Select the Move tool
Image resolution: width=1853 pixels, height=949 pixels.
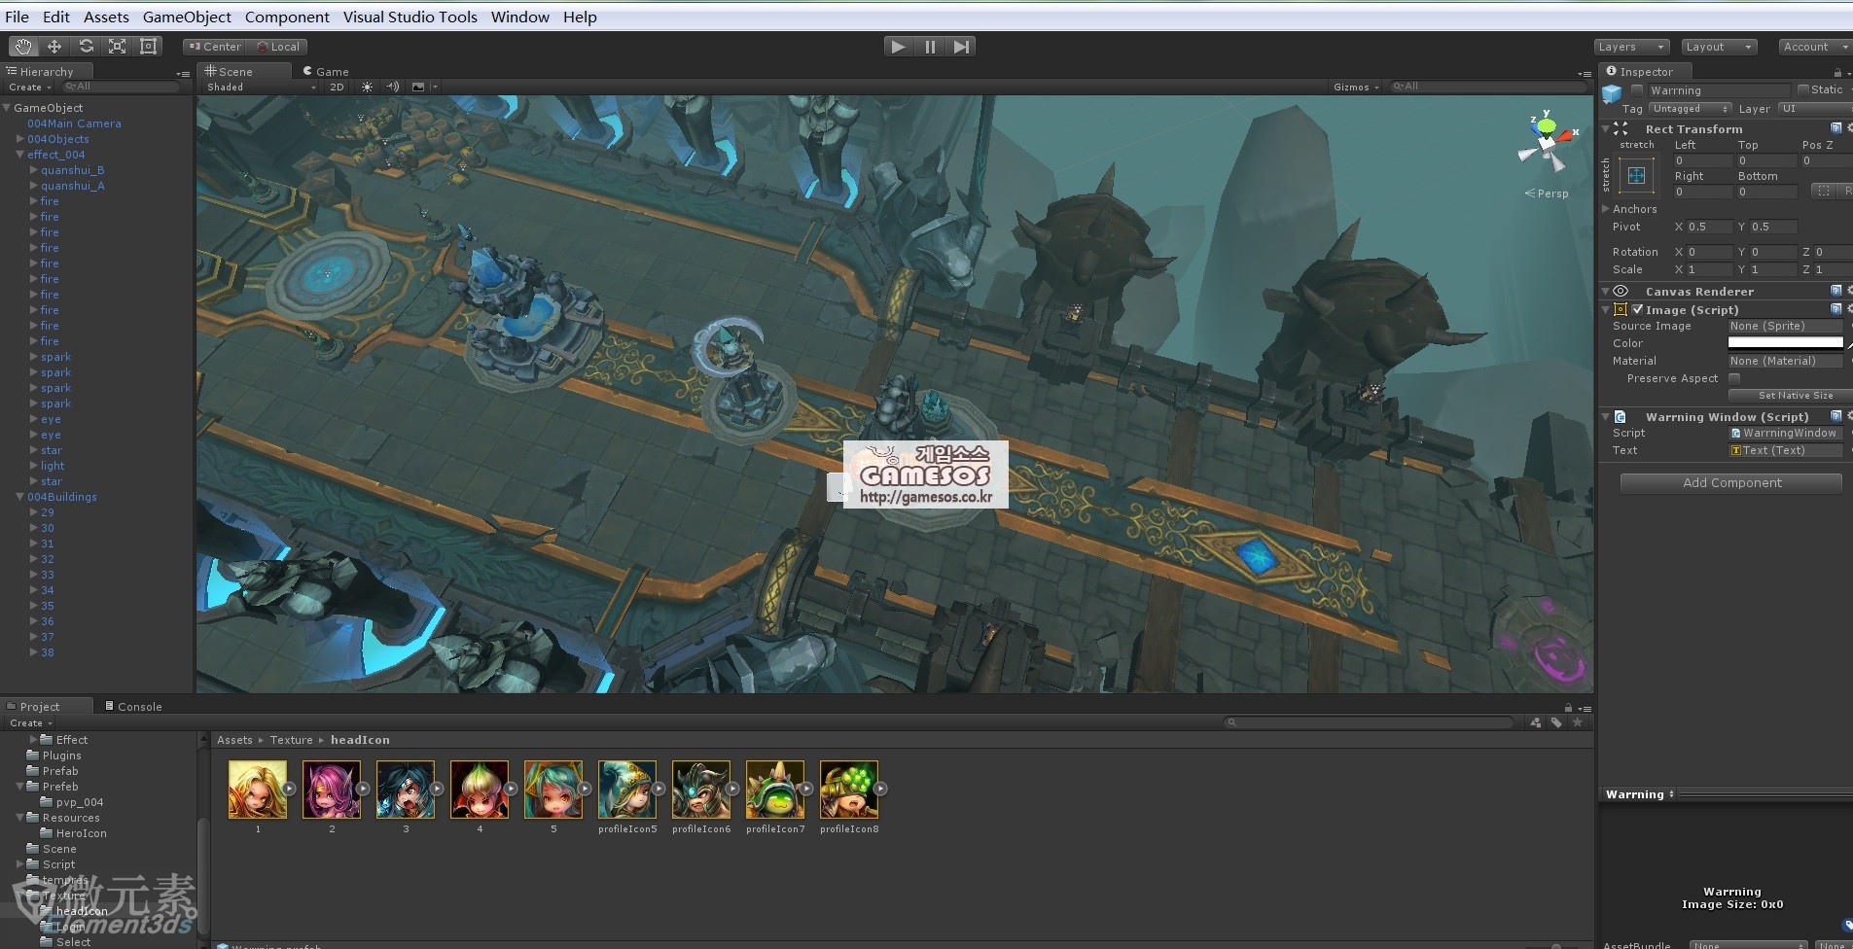click(x=54, y=47)
